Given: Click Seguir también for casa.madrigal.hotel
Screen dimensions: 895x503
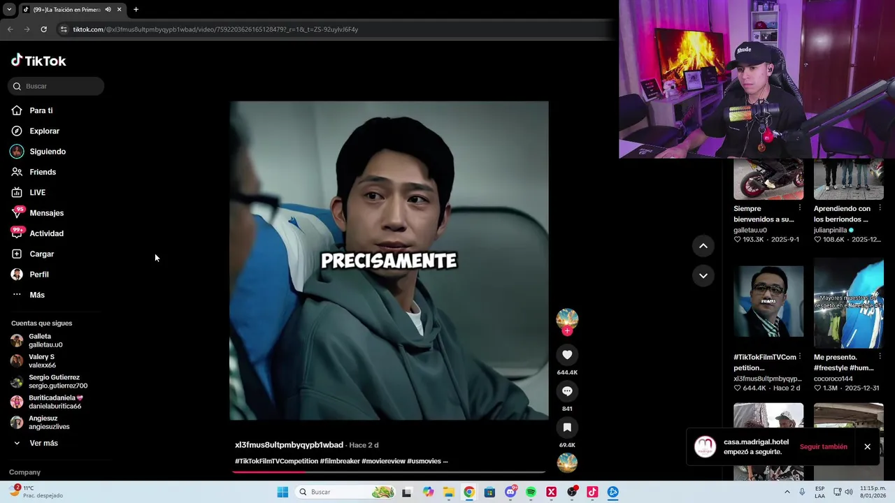Looking at the screenshot, I should click(823, 446).
